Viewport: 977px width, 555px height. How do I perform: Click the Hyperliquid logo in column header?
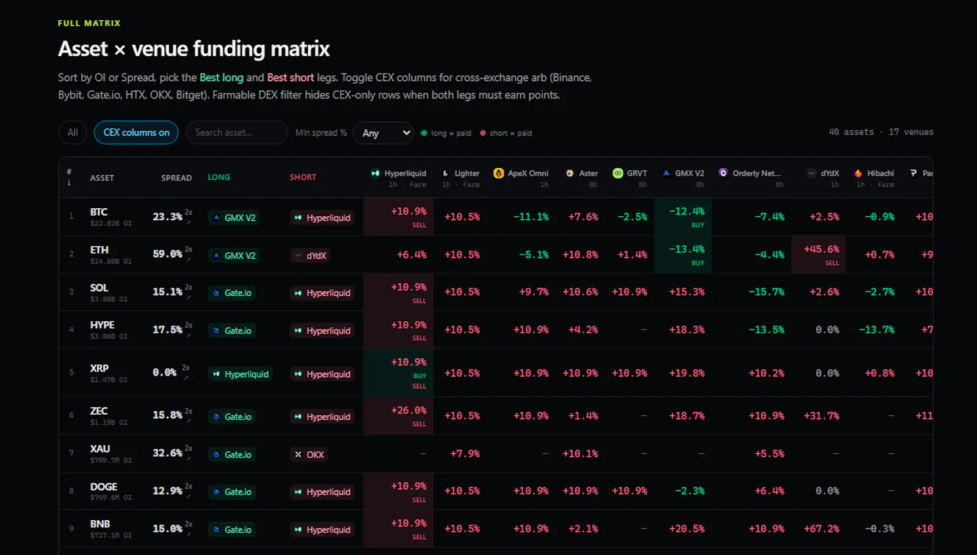[x=375, y=173]
